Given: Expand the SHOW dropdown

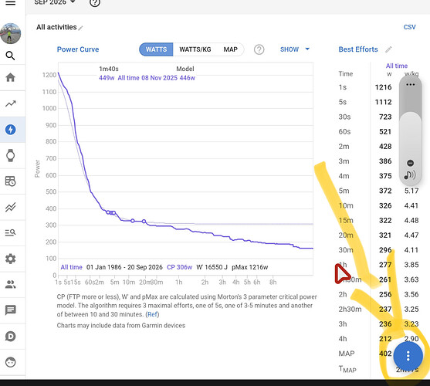Looking at the screenshot, I should tap(295, 49).
